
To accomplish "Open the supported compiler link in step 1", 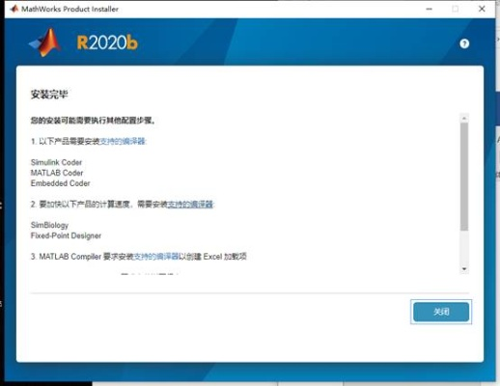I will [123, 141].
